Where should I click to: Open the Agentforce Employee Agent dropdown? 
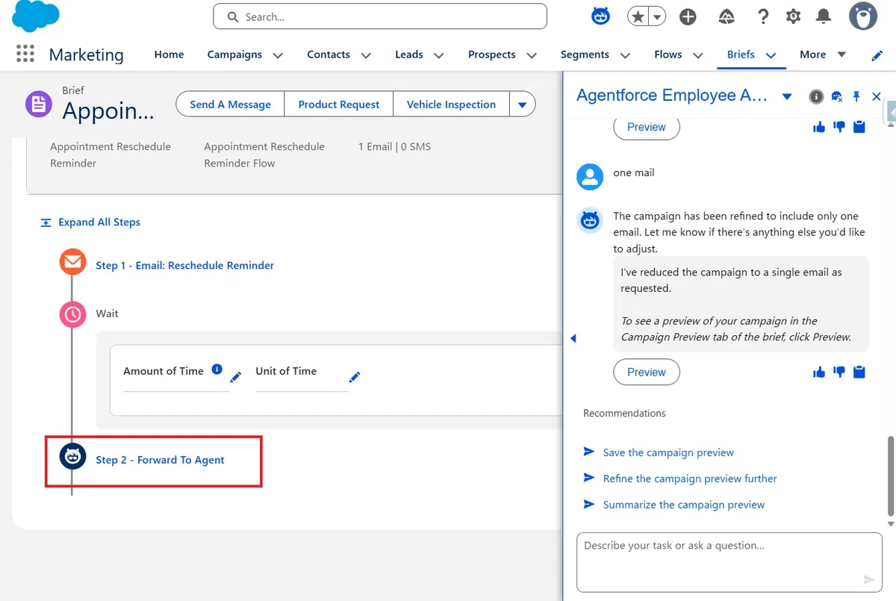(786, 97)
